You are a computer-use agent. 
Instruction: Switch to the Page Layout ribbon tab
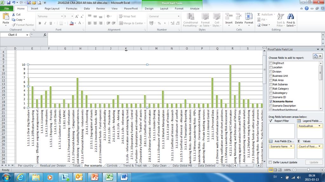pos(52,9)
